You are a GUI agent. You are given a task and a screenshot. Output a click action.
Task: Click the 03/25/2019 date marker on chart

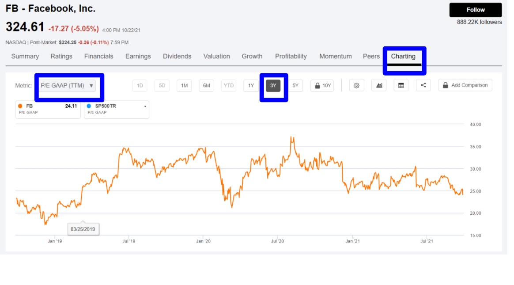point(83,229)
